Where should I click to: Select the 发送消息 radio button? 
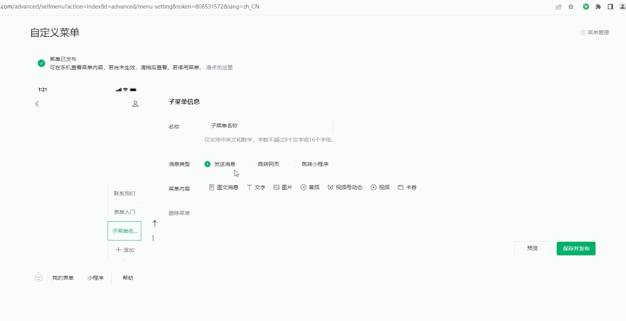[208, 164]
